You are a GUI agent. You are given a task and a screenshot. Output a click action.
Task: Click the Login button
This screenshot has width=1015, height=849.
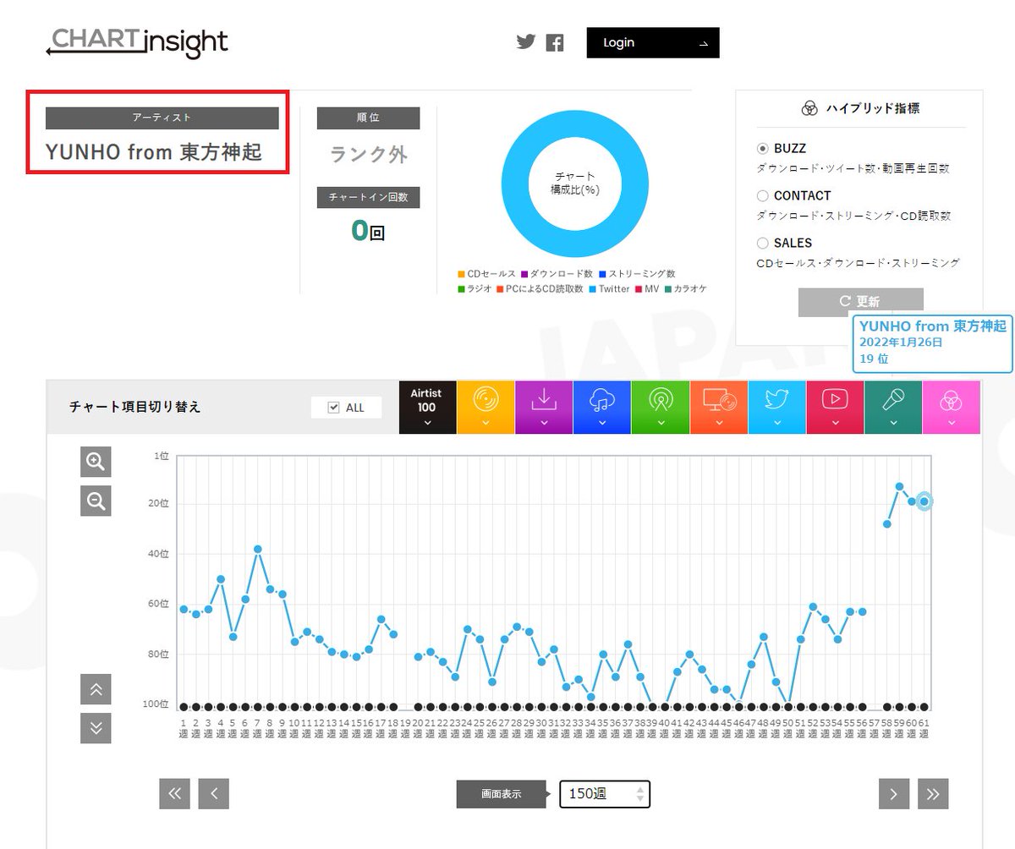pyautogui.click(x=653, y=42)
